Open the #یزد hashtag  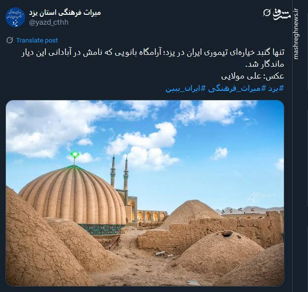[x=276, y=88]
